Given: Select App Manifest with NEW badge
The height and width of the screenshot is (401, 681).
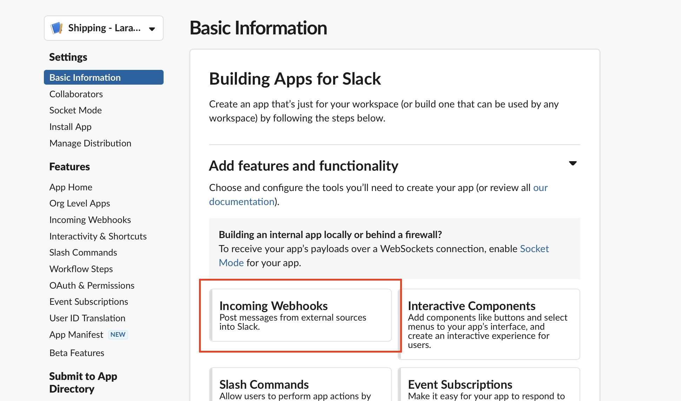Looking at the screenshot, I should [76, 334].
